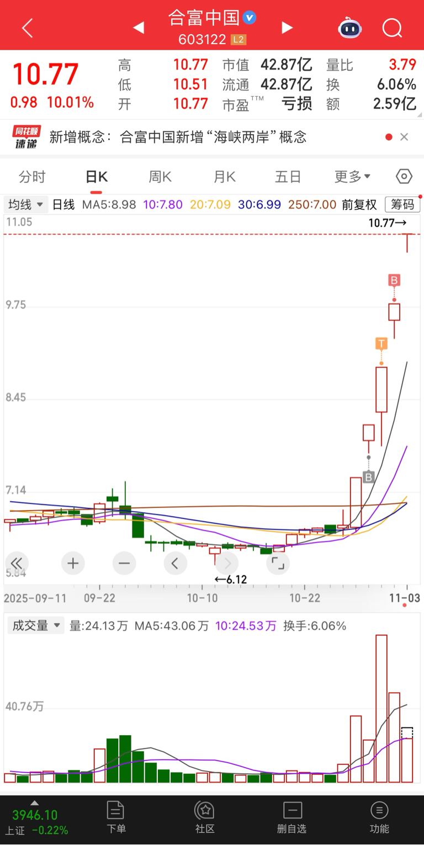Viewport: 424px width, 845px height.
Task: Tap the MA5:8.98 moving average label
Action: pyautogui.click(x=109, y=205)
